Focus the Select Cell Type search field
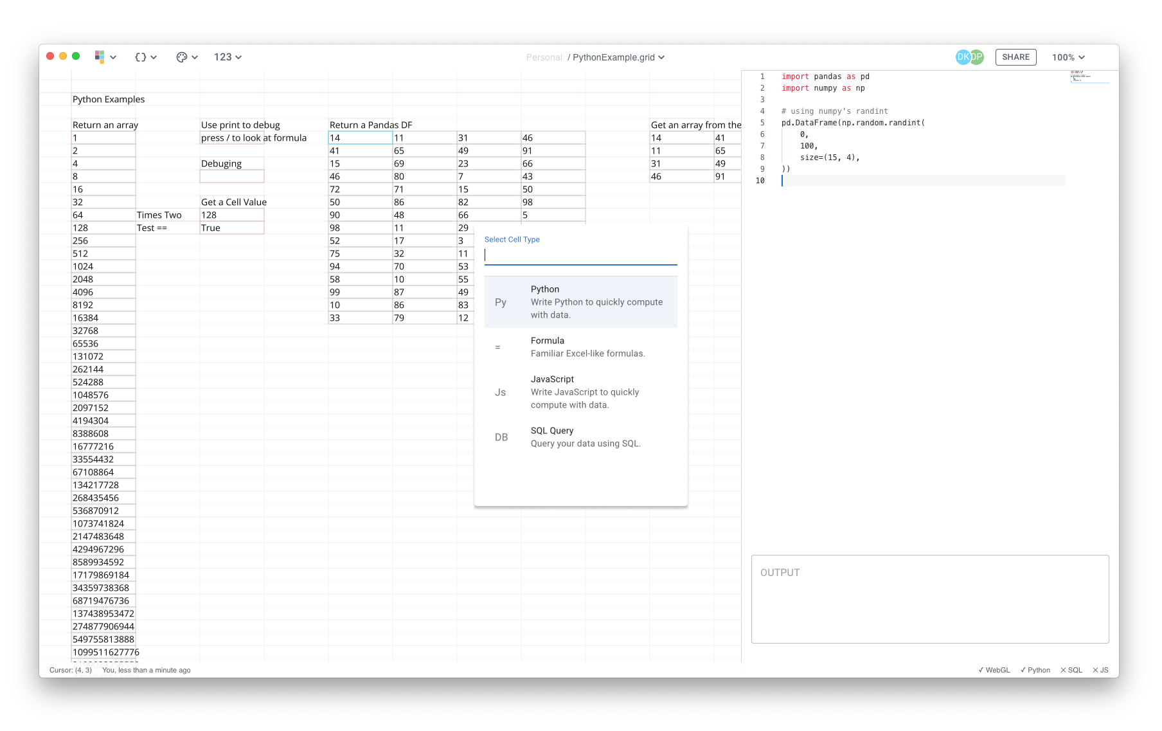The image size is (1162, 731). click(x=580, y=255)
